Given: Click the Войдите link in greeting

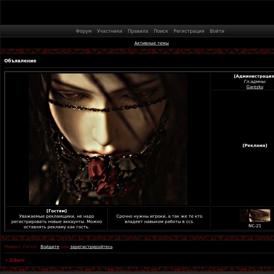Looking at the screenshot, I should [50, 247].
